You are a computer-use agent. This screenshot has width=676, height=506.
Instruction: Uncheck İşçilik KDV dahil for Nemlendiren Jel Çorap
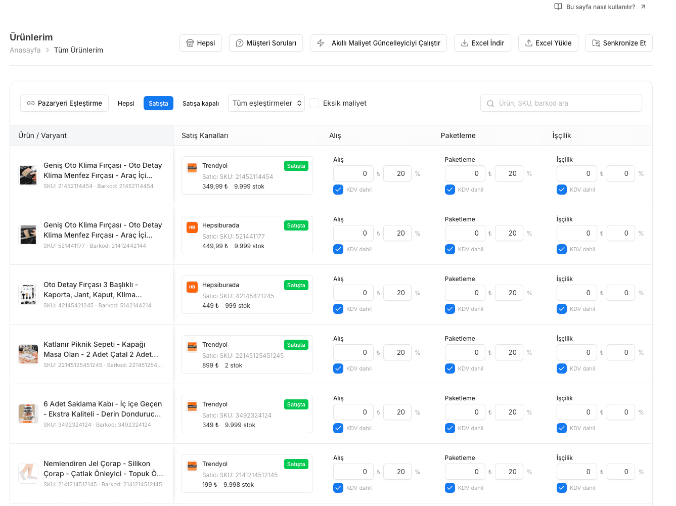click(562, 488)
